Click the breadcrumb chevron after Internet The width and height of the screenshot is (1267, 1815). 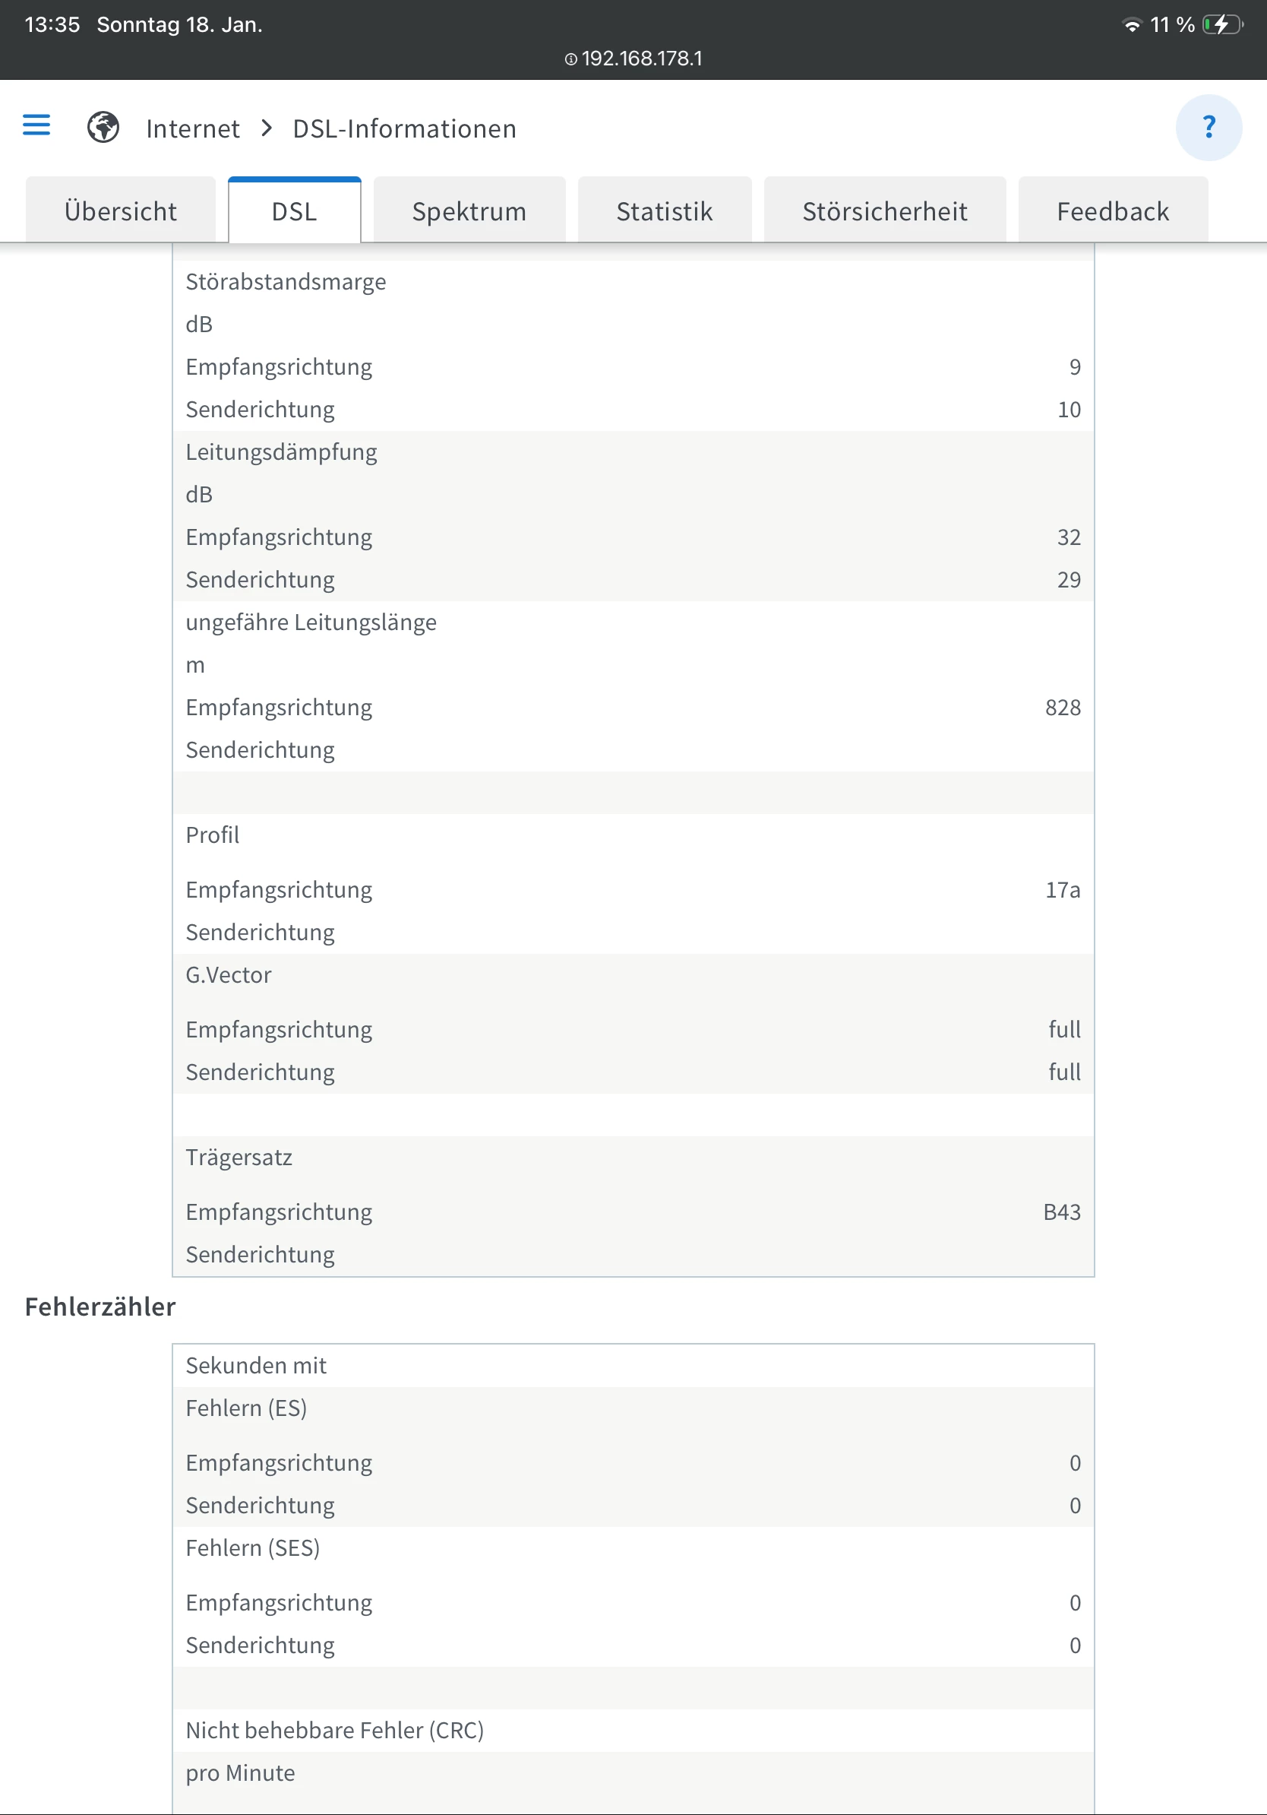coord(267,128)
